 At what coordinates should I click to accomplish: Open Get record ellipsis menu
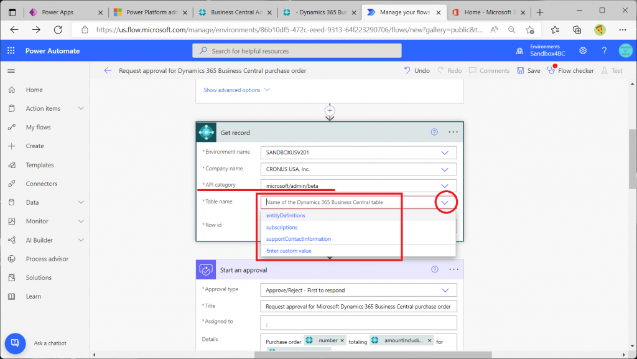453,132
